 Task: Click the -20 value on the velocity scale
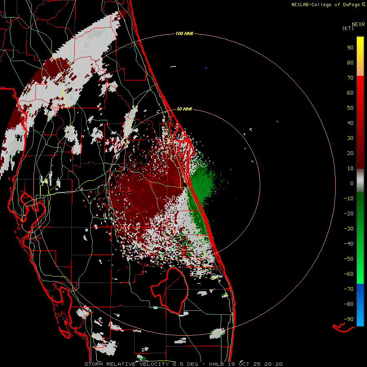point(349,213)
